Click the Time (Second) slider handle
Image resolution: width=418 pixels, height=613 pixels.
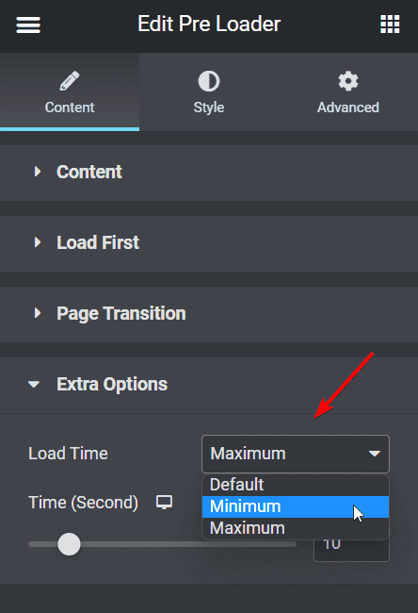[x=69, y=544]
